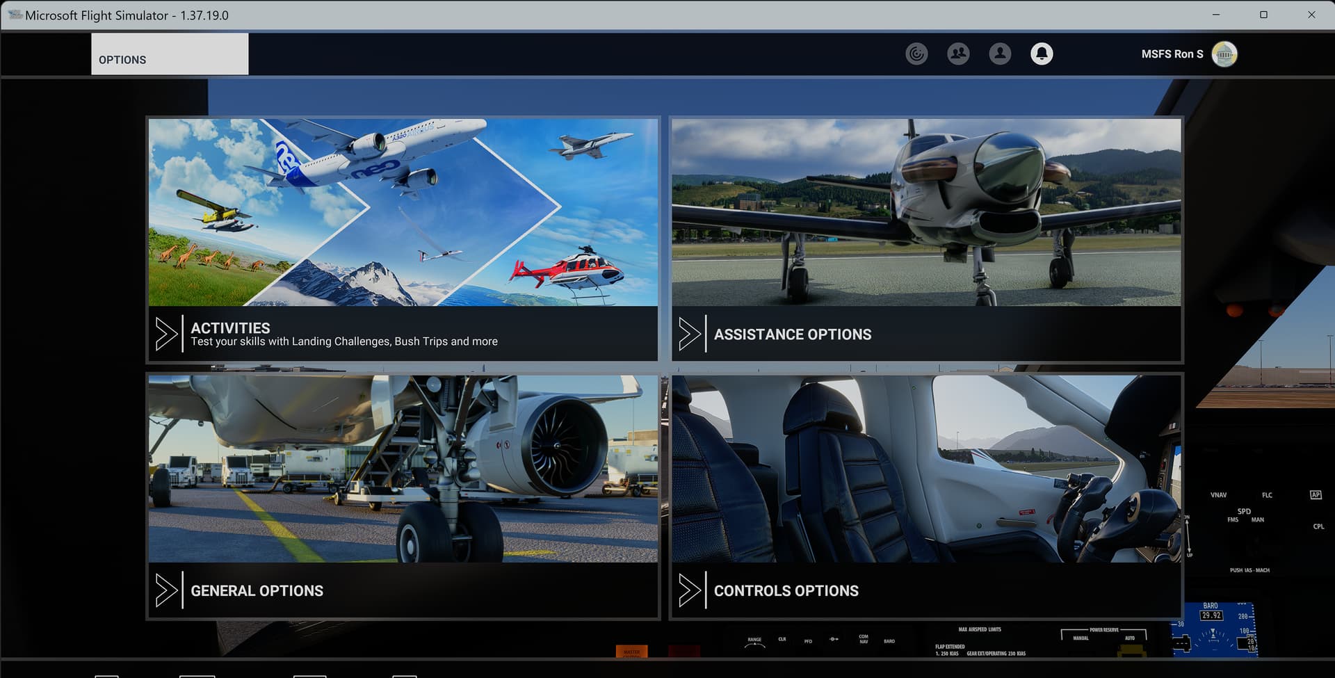Open ASSISTANCE OPTIONS from its label

tap(793, 334)
